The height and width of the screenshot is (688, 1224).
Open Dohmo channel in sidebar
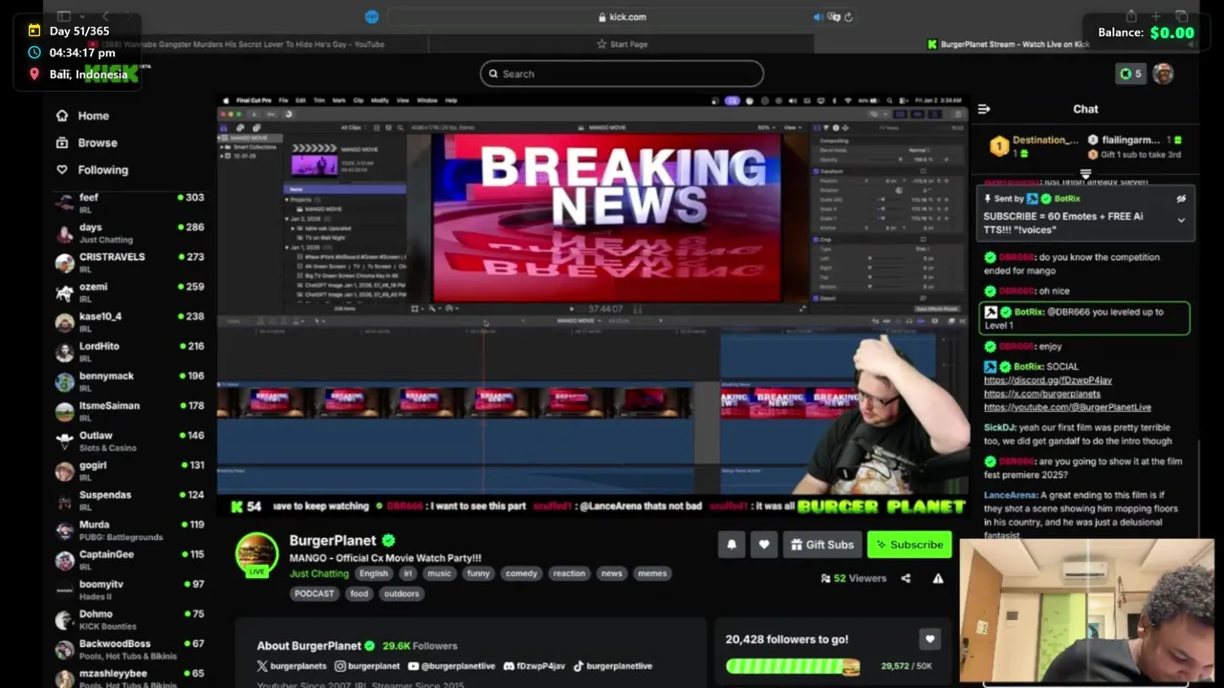[129, 619]
